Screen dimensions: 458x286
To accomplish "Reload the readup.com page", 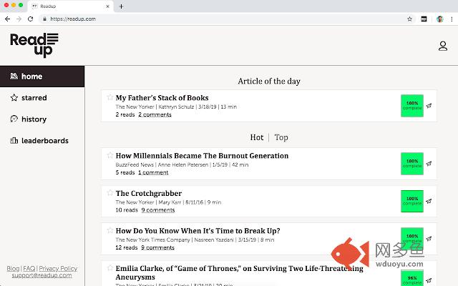I will pyautogui.click(x=30, y=19).
